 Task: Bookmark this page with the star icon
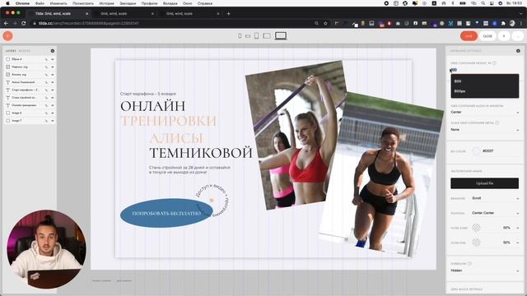pyautogui.click(x=325, y=23)
